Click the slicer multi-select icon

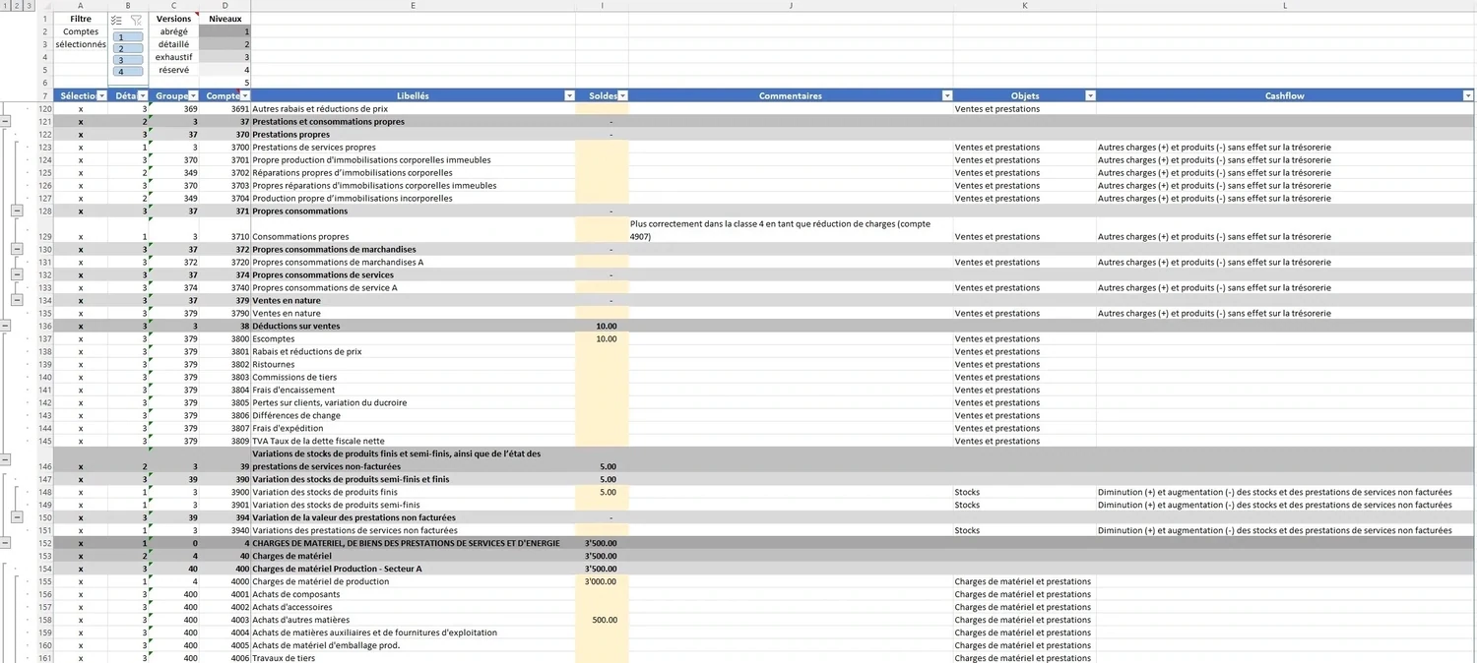pyautogui.click(x=117, y=20)
